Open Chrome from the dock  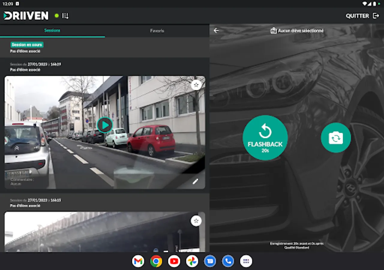(156, 261)
